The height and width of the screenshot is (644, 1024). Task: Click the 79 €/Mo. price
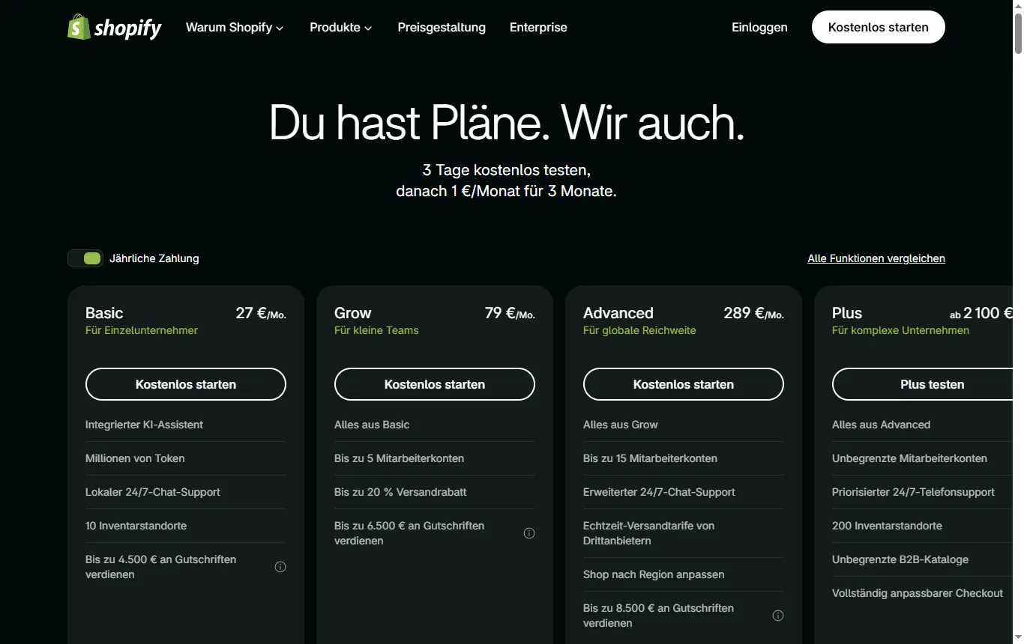510,313
